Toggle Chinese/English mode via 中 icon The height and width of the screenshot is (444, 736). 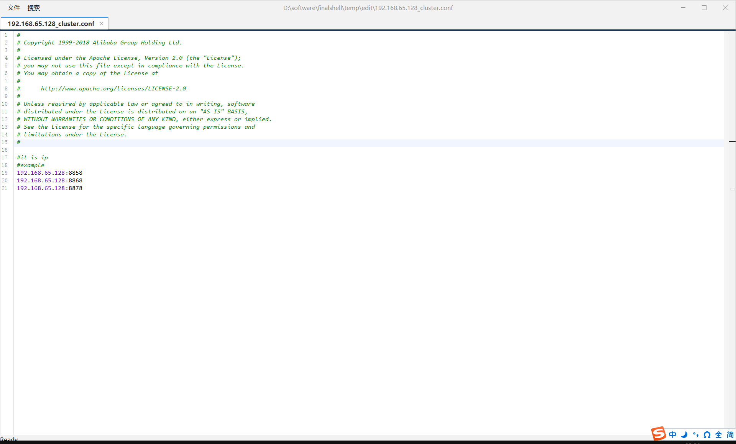pos(673,434)
